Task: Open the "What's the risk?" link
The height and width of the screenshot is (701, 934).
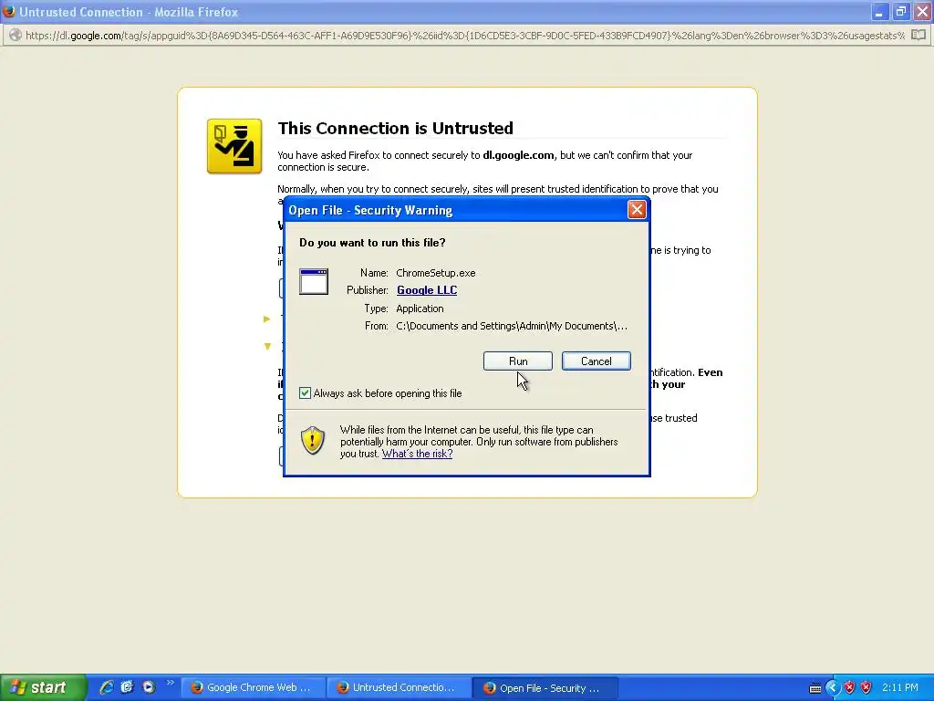Action: (417, 454)
